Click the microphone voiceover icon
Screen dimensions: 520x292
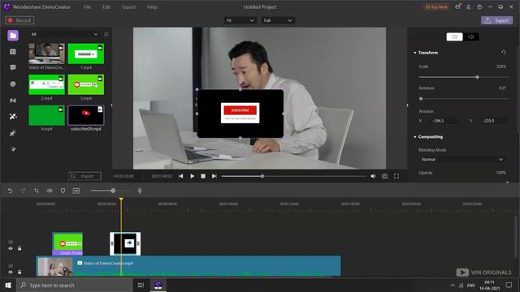pyautogui.click(x=140, y=191)
